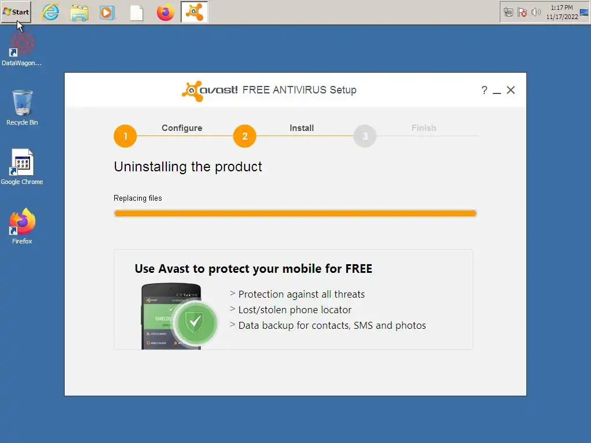Viewport: 591px width, 443px height.
Task: Open Windows Explorer folder icon in taskbar
Action: pyautogui.click(x=79, y=13)
